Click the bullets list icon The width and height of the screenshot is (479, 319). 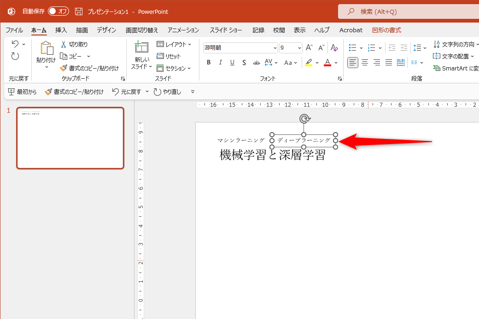click(352, 47)
